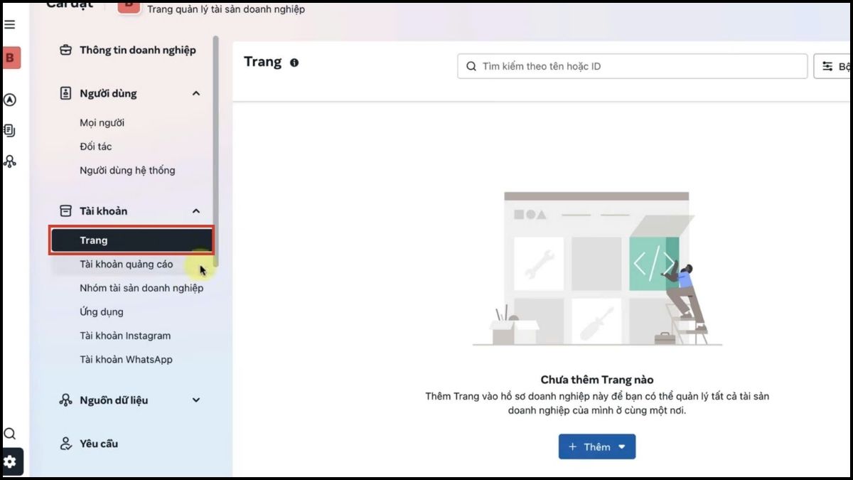Screen dimensions: 853x480
Task: Select Ứng dụng menu item
Action: coord(102,311)
